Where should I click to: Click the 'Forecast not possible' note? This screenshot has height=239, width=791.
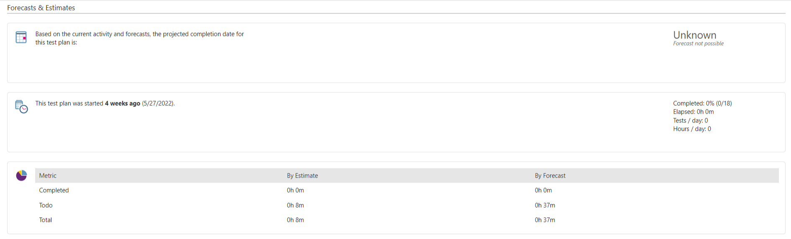pos(698,43)
